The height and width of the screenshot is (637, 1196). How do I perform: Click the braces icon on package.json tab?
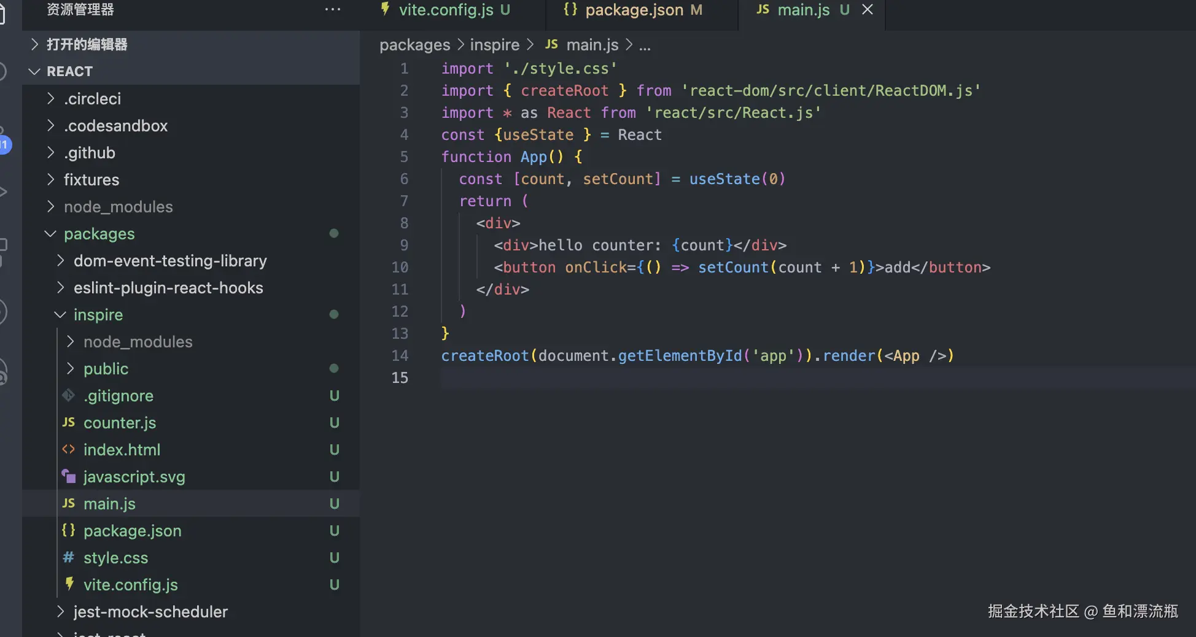click(x=570, y=9)
